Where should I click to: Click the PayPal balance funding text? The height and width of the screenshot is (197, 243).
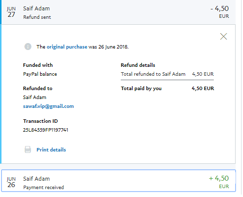pyautogui.click(x=40, y=74)
